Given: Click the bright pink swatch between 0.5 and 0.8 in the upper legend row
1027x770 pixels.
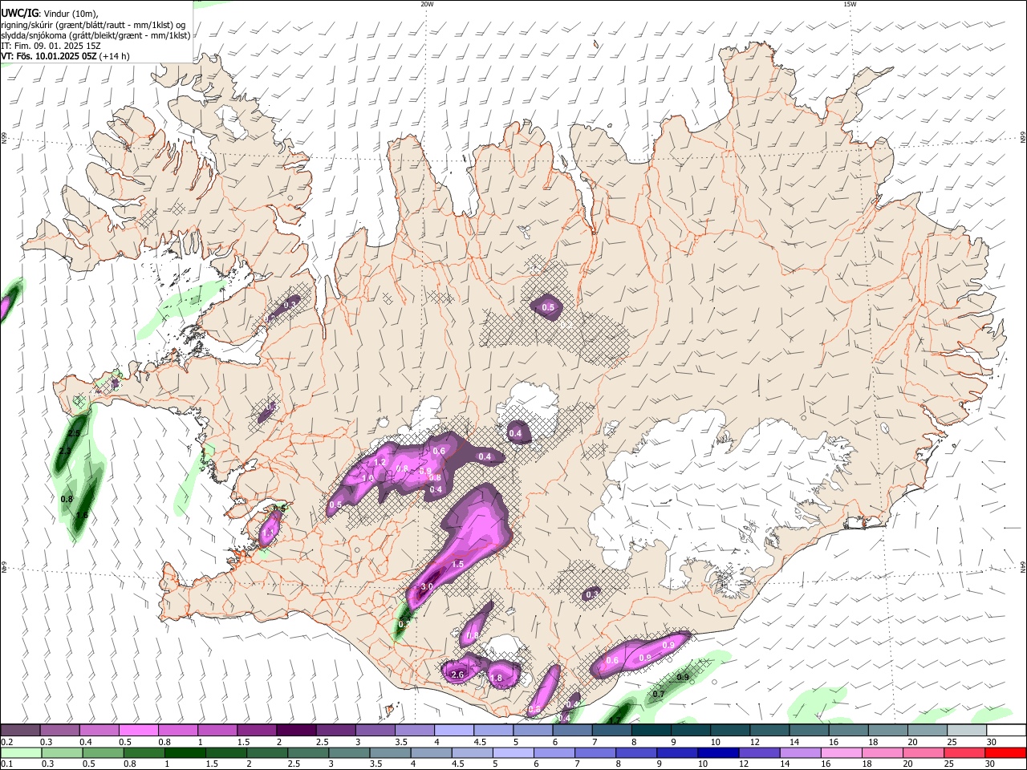Looking at the screenshot, I should point(139,731).
